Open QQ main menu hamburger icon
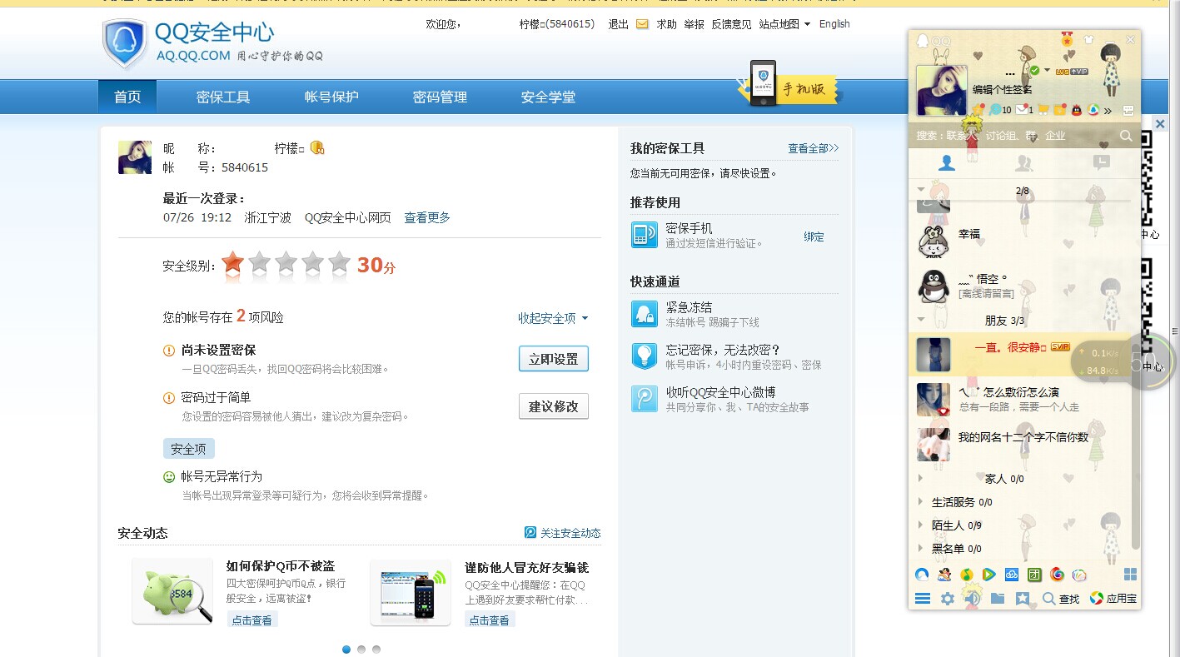Screen dimensions: 1180x657 (x=923, y=598)
